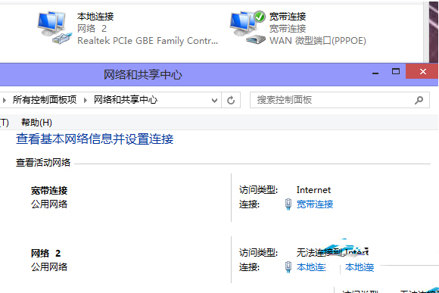
Task: Refresh the control panel address bar
Action: click(231, 100)
